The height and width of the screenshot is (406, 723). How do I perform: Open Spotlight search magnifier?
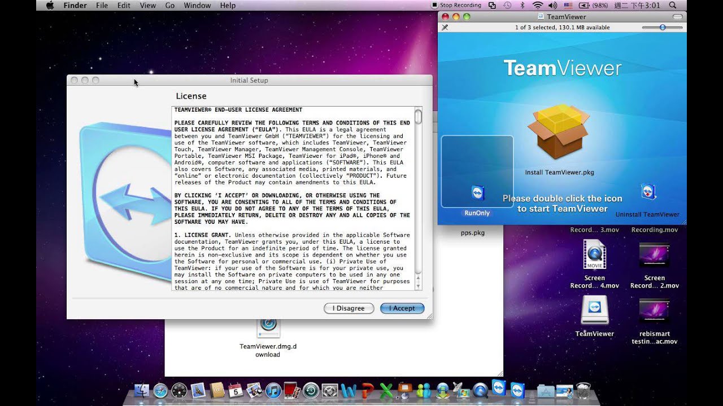(673, 6)
